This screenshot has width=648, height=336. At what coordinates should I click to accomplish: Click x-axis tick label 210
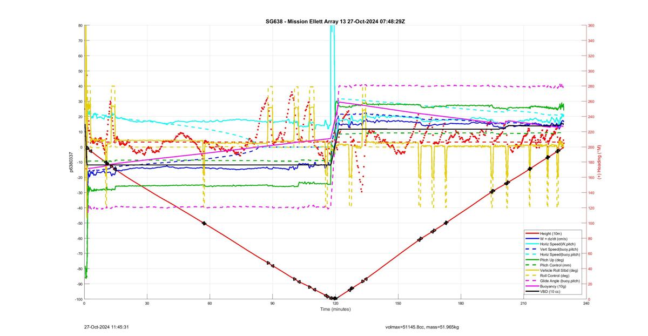[x=523, y=304]
